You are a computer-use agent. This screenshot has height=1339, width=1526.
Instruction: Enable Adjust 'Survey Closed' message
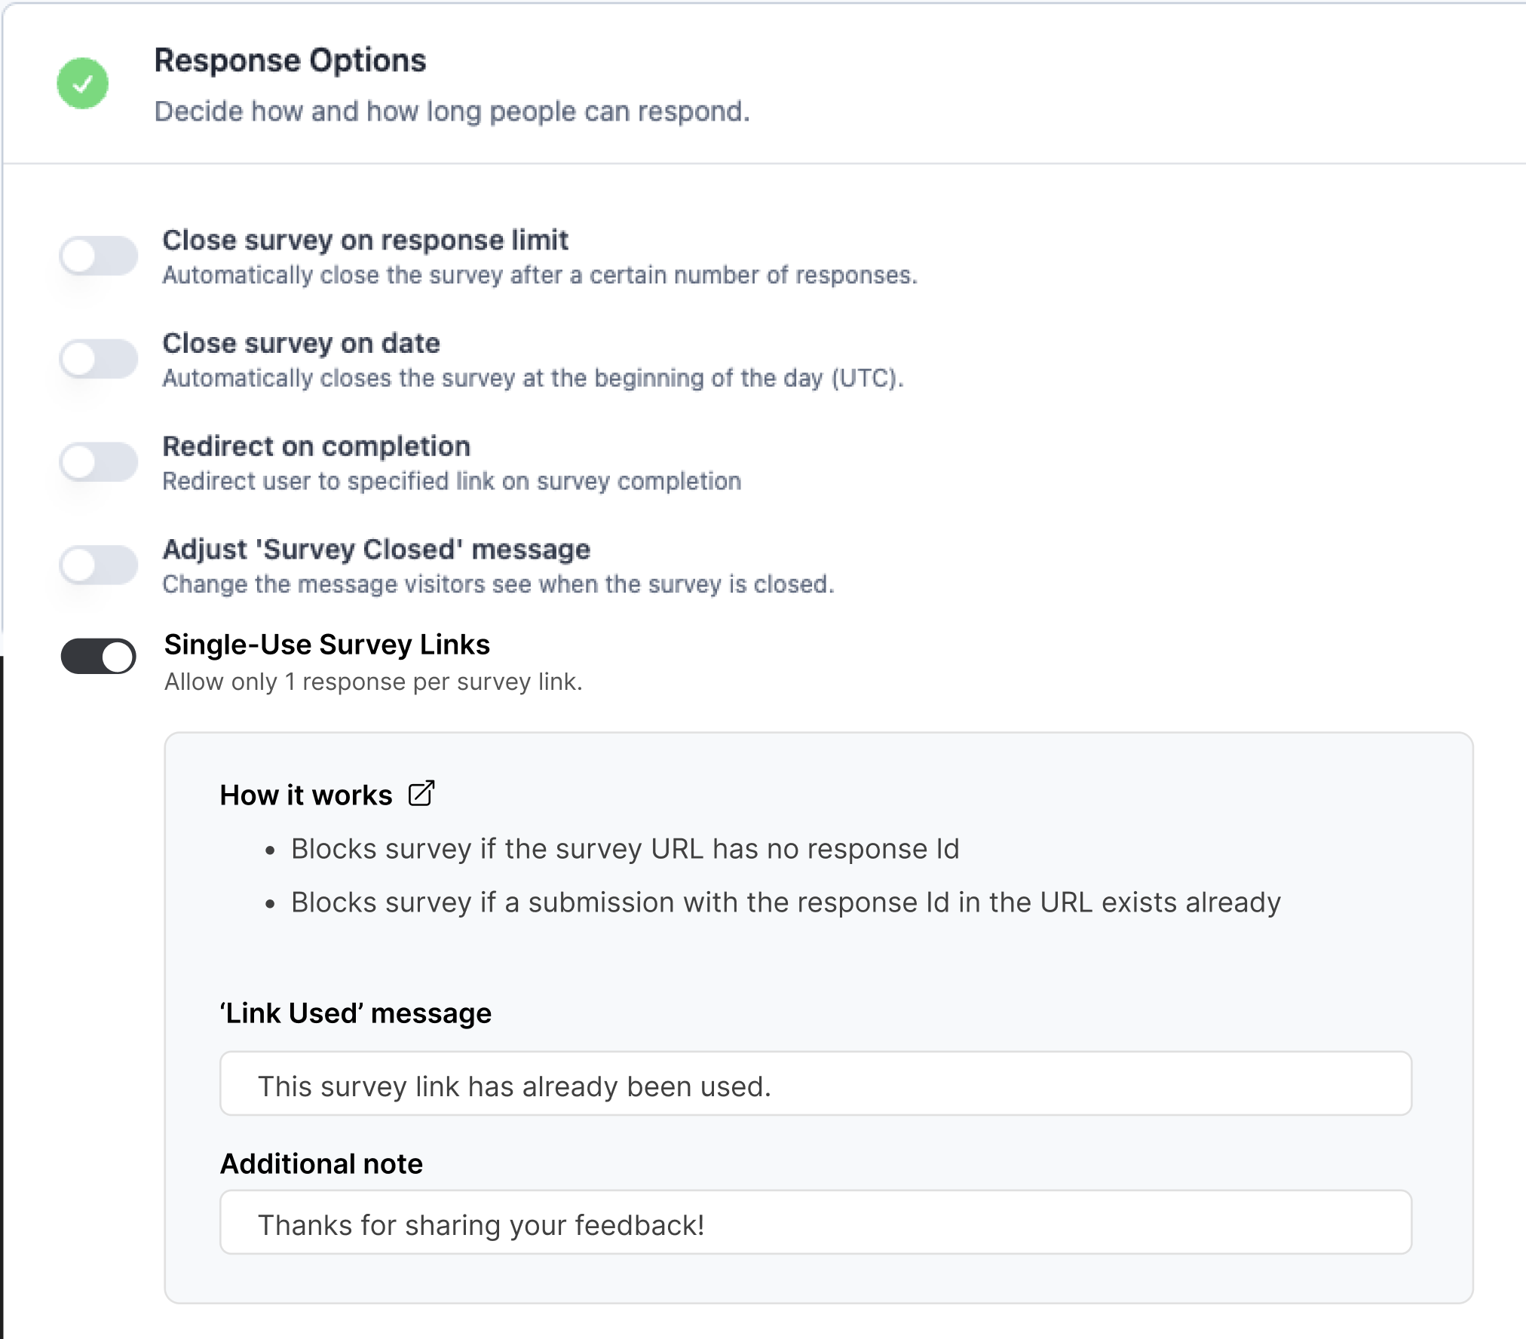coord(98,565)
